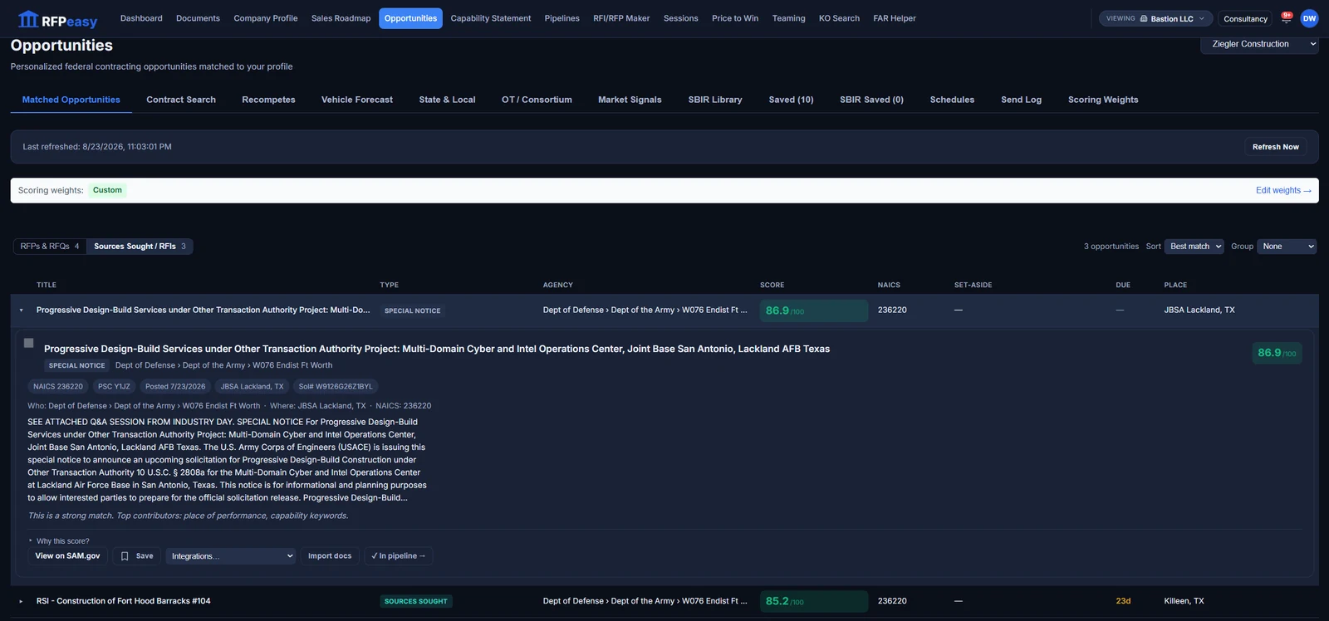Switch to the Recompetes tab
Image resolution: width=1329 pixels, height=621 pixels.
pos(268,100)
